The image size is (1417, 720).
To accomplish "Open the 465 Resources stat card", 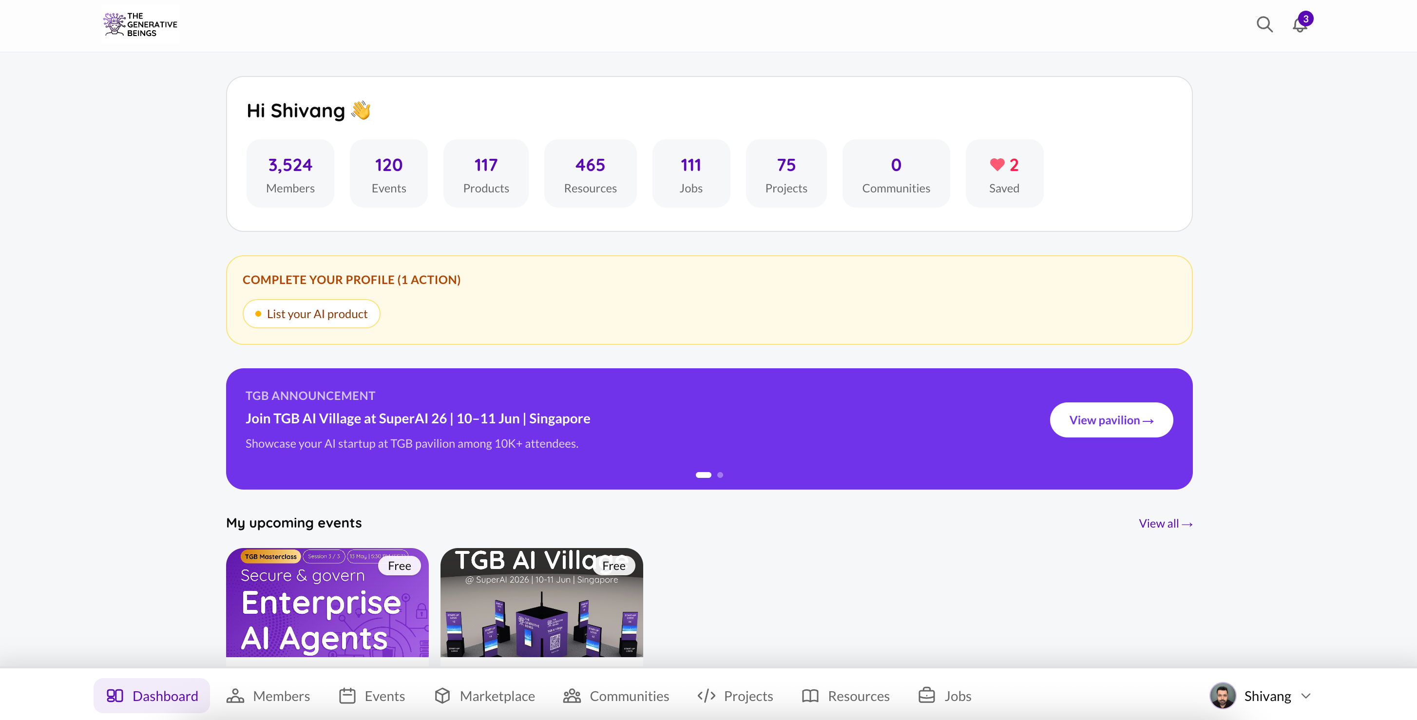I will 590,173.
